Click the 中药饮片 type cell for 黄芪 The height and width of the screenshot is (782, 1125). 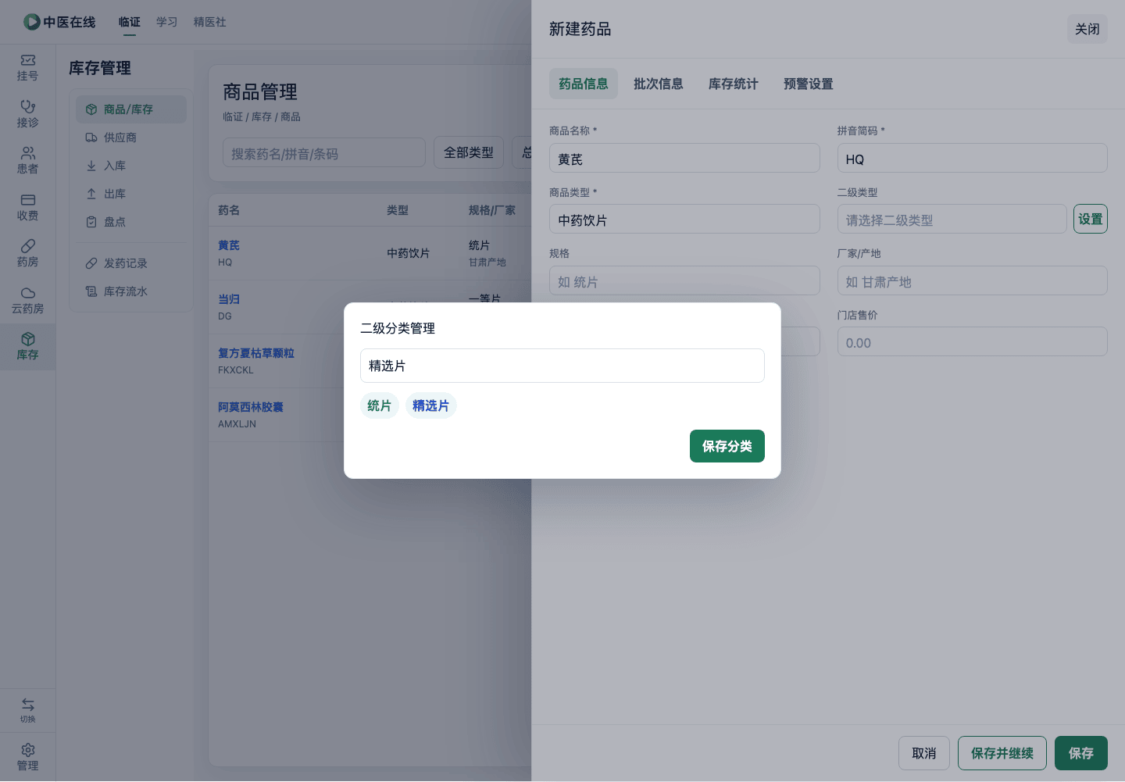click(x=409, y=253)
